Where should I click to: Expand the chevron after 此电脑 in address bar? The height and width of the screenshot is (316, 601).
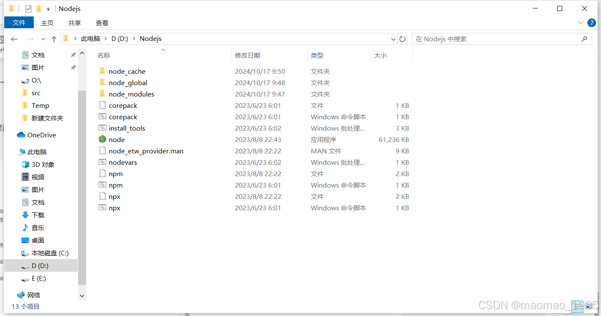(106, 39)
